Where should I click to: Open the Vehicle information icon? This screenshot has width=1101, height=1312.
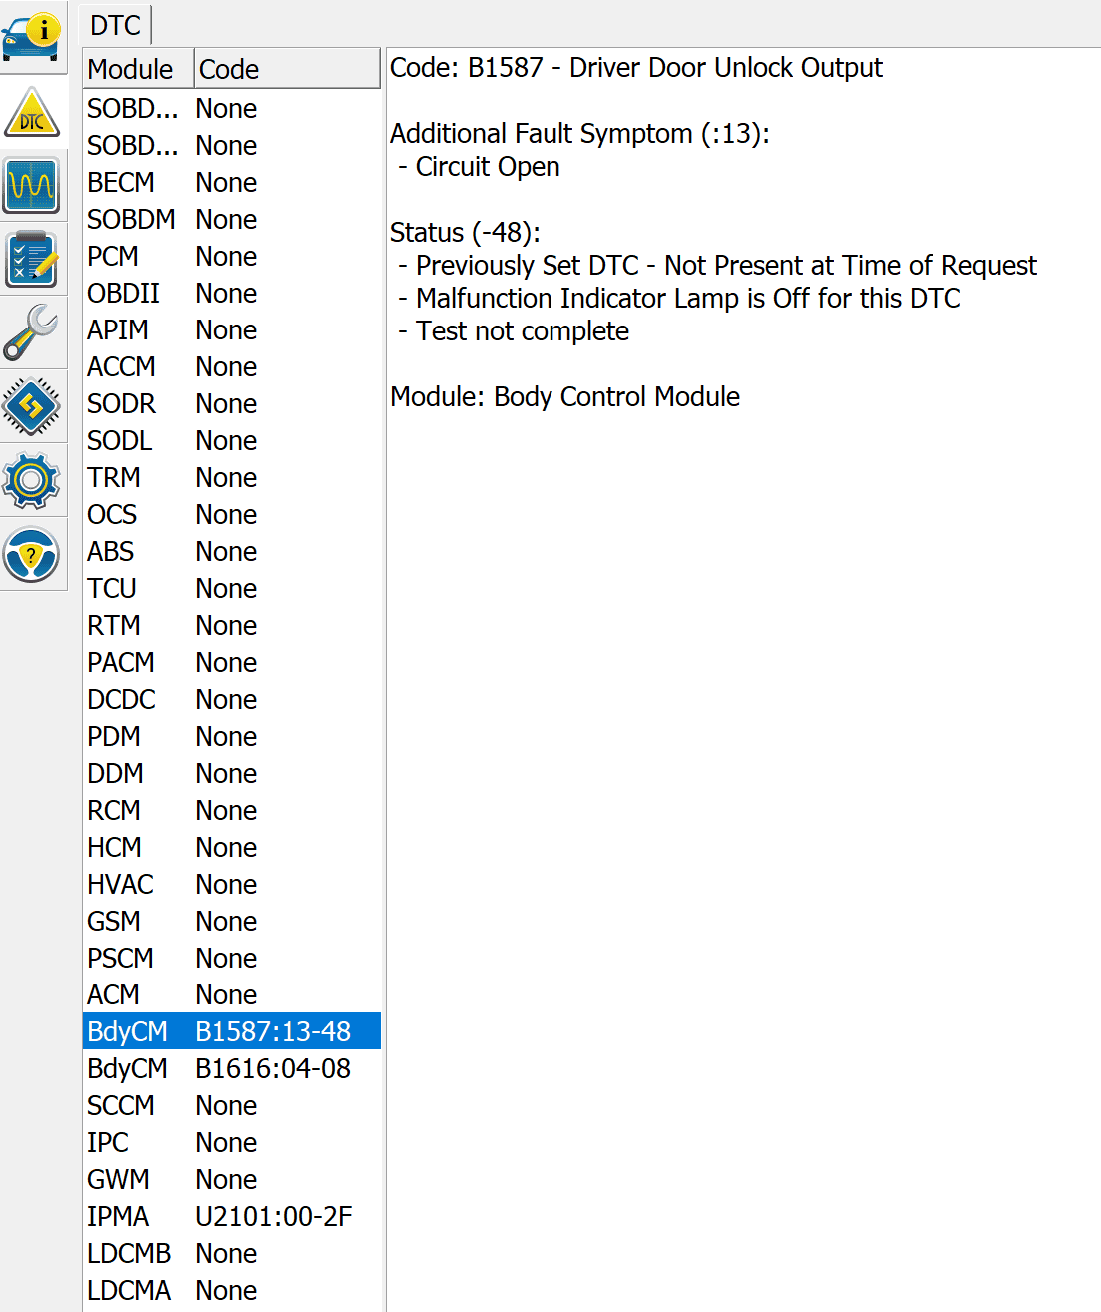click(x=32, y=37)
